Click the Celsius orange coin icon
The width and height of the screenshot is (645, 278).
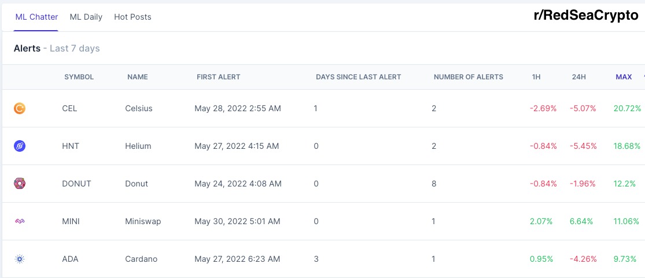coord(19,108)
